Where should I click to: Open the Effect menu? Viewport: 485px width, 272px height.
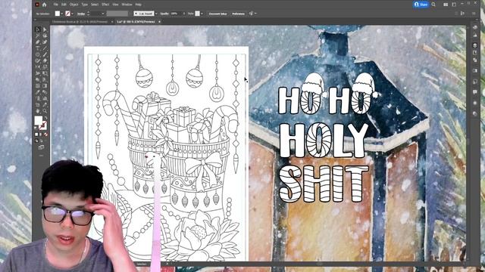[x=105, y=5]
